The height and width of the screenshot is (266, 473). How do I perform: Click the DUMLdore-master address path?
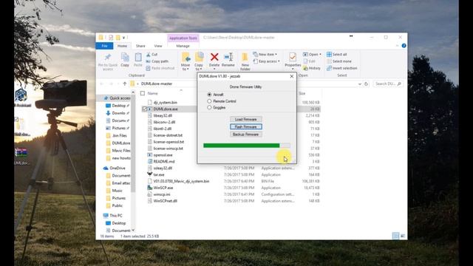coord(157,83)
